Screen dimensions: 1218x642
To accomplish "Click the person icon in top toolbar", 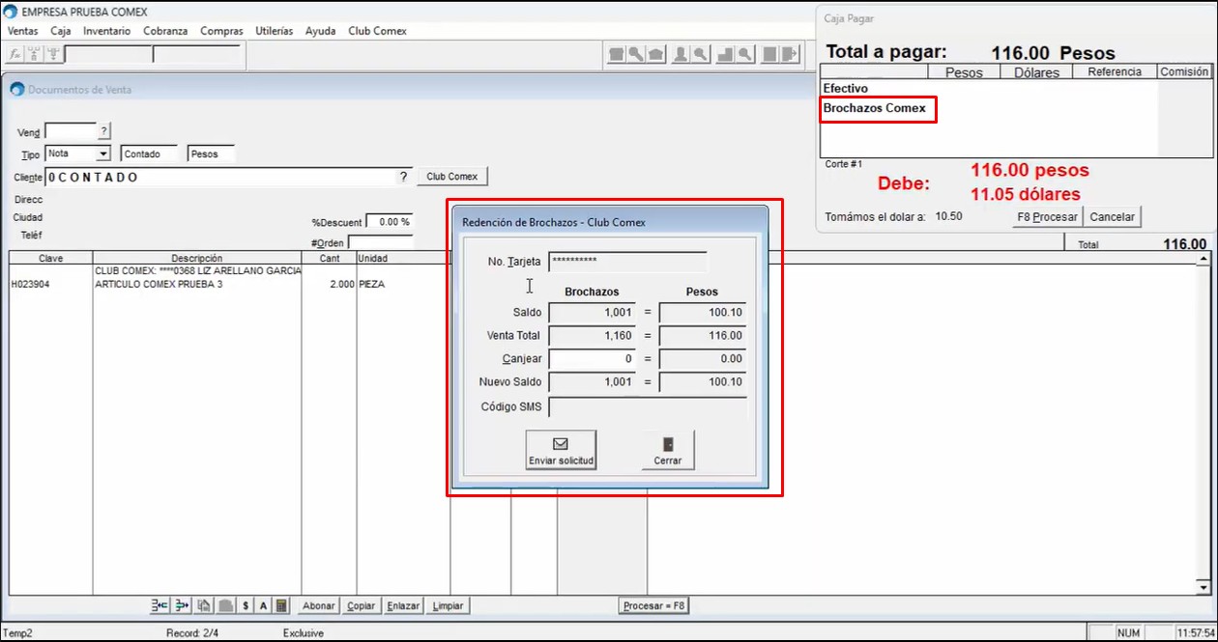I will 681,55.
